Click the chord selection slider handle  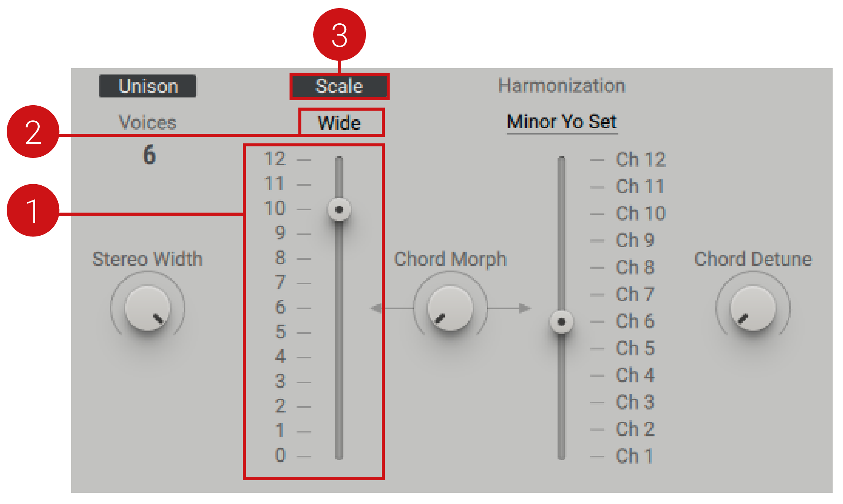[x=561, y=322]
